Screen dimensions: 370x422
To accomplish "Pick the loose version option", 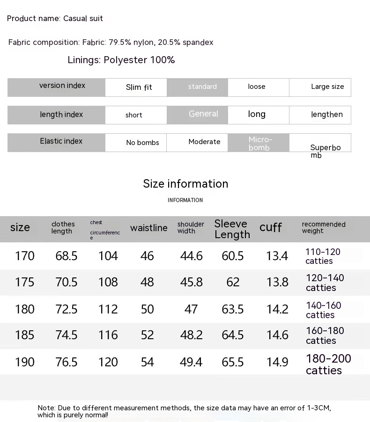I will (257, 87).
